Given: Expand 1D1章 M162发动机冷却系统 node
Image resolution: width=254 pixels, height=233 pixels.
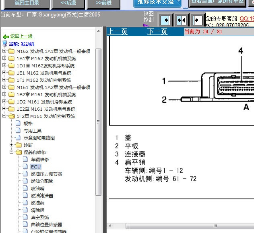Looking at the screenshot, I should [4, 65].
